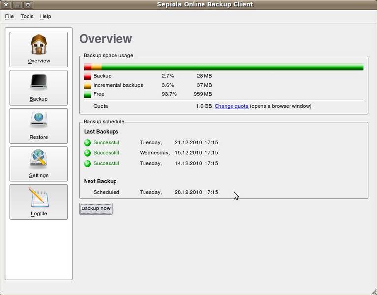Minimize the Sepiola window

[x=17, y=4]
